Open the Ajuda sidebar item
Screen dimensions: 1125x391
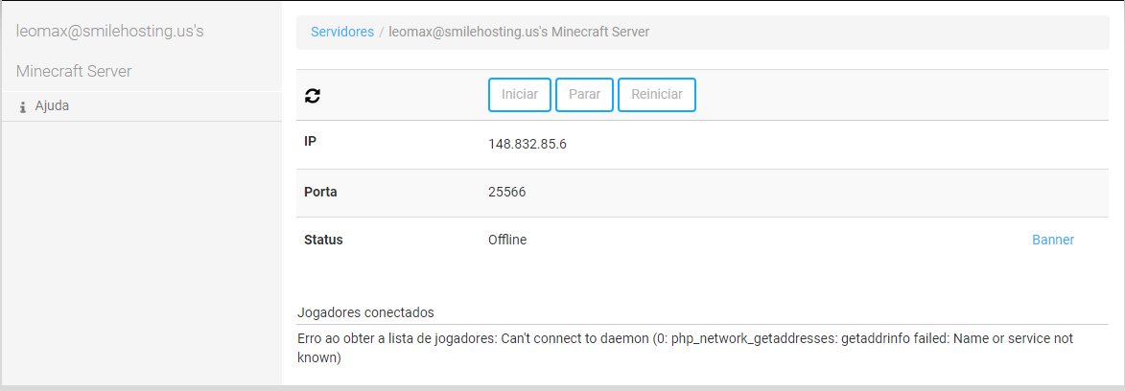coord(141,106)
